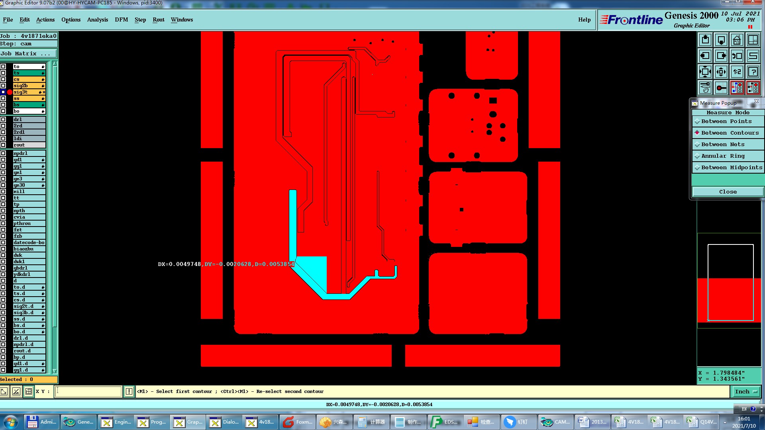This screenshot has width=765, height=430.
Task: Toggle display checkbox for layer rout
Action: [3, 145]
